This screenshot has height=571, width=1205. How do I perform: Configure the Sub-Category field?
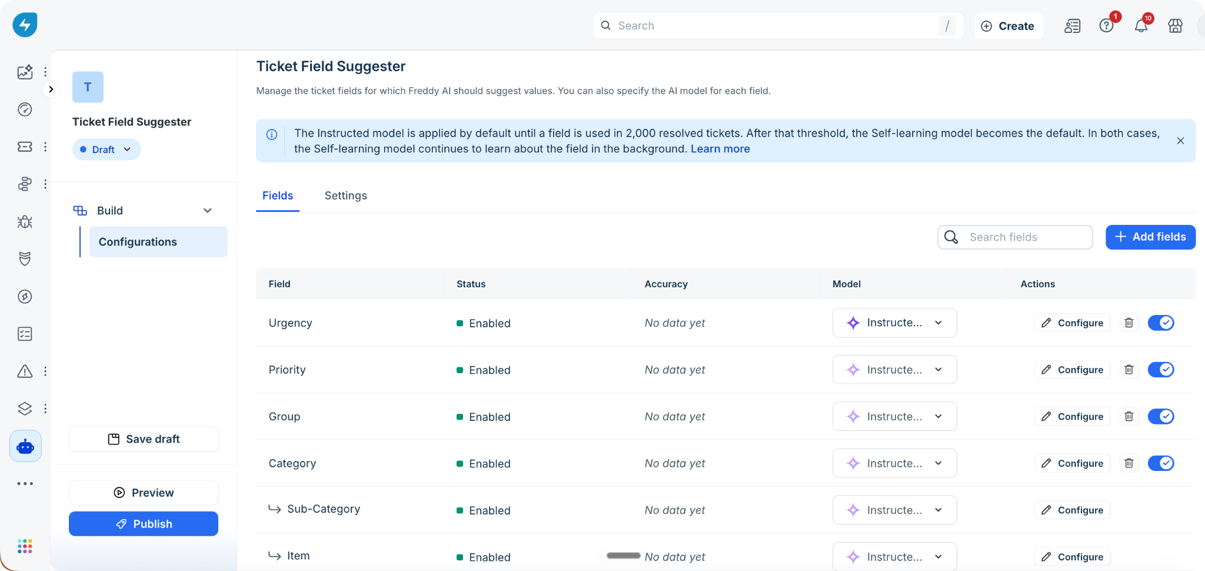point(1072,510)
